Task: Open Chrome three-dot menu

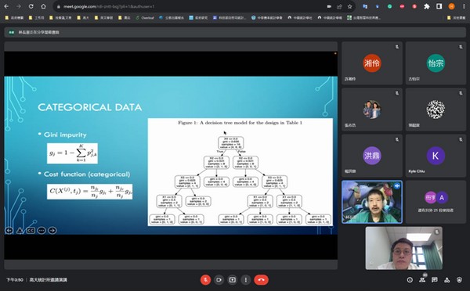Action: [464, 6]
